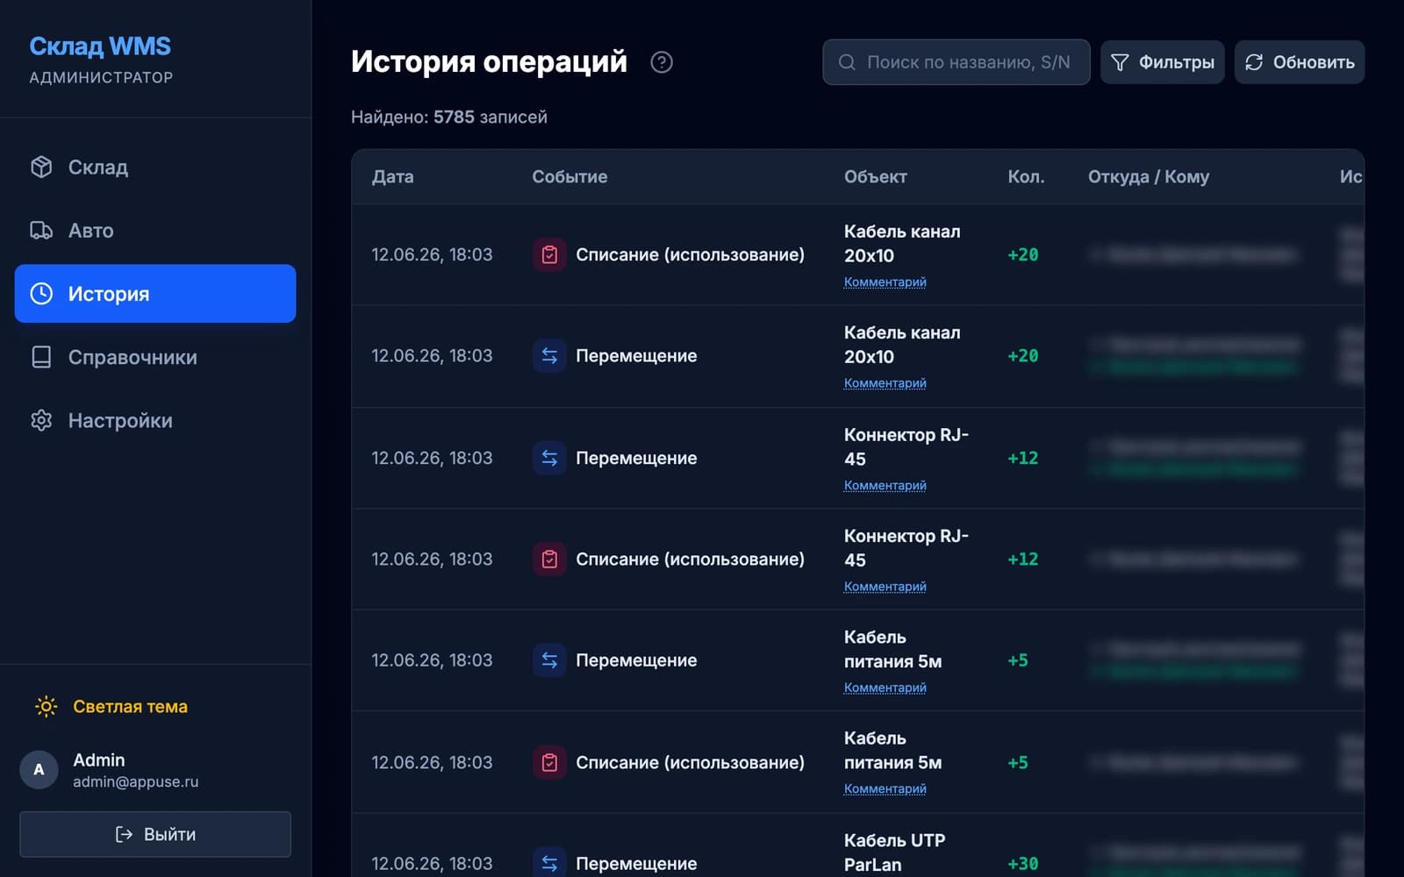Viewport: 1404px width, 877px height.
Task: Click the gear icon beside Настройки
Action: point(41,420)
